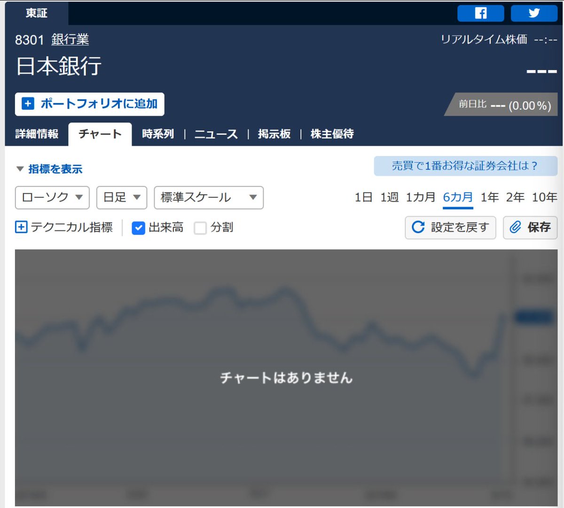Set chart range to 6カ月
This screenshot has width=564, height=508.
458,197
